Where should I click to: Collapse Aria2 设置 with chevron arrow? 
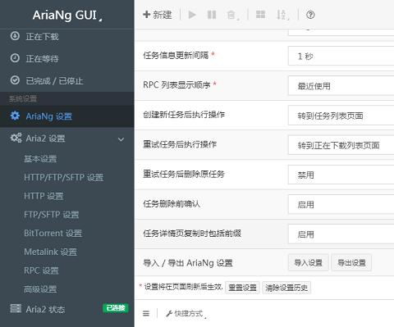121,139
